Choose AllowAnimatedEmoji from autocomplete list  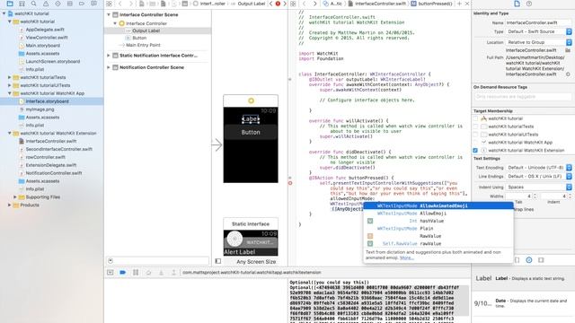pyautogui.click(x=438, y=205)
